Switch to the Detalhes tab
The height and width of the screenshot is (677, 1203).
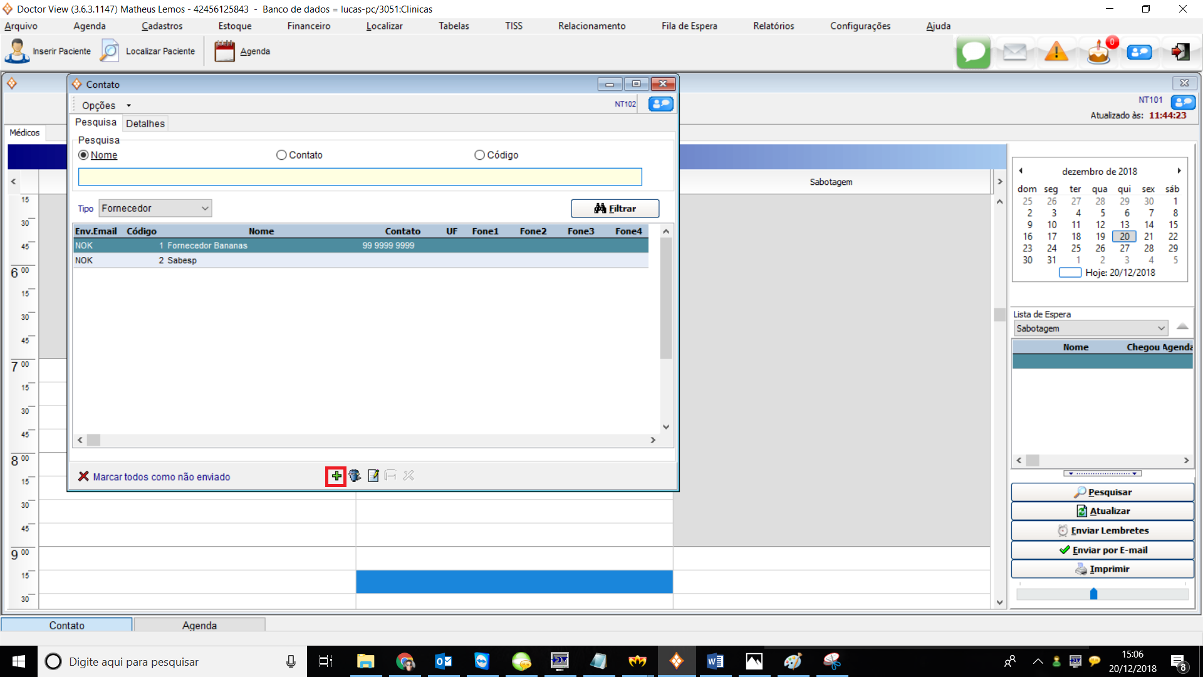145,123
